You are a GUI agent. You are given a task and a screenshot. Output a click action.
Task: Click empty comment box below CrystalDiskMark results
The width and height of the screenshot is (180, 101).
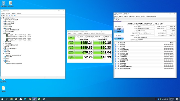pos(89,61)
